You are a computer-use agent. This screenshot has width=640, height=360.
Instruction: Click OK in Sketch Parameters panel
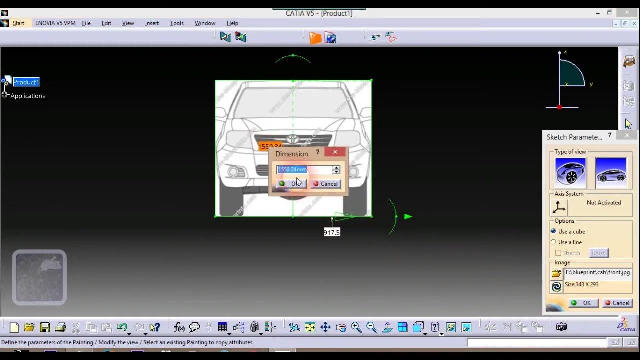(x=583, y=303)
